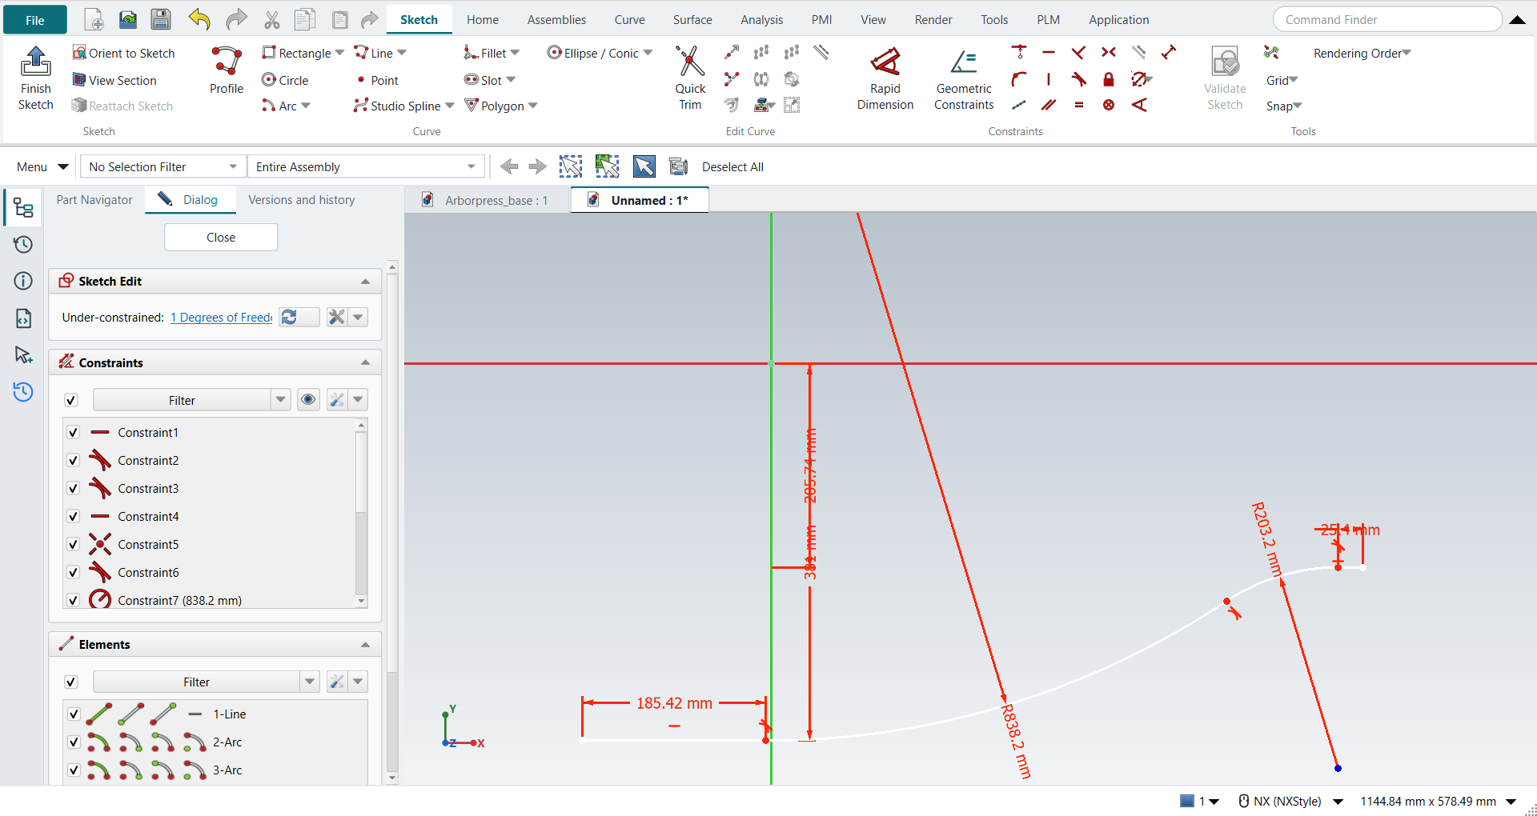The width and height of the screenshot is (1537, 816).
Task: Click the Cut scissors icon
Action: pyautogui.click(x=272, y=20)
